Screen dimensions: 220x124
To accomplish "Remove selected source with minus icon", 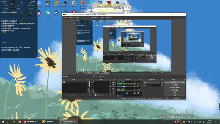I will [93, 95].
